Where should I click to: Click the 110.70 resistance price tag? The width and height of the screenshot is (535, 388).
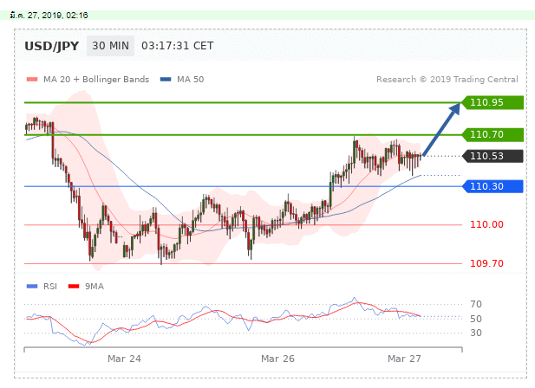pos(493,134)
